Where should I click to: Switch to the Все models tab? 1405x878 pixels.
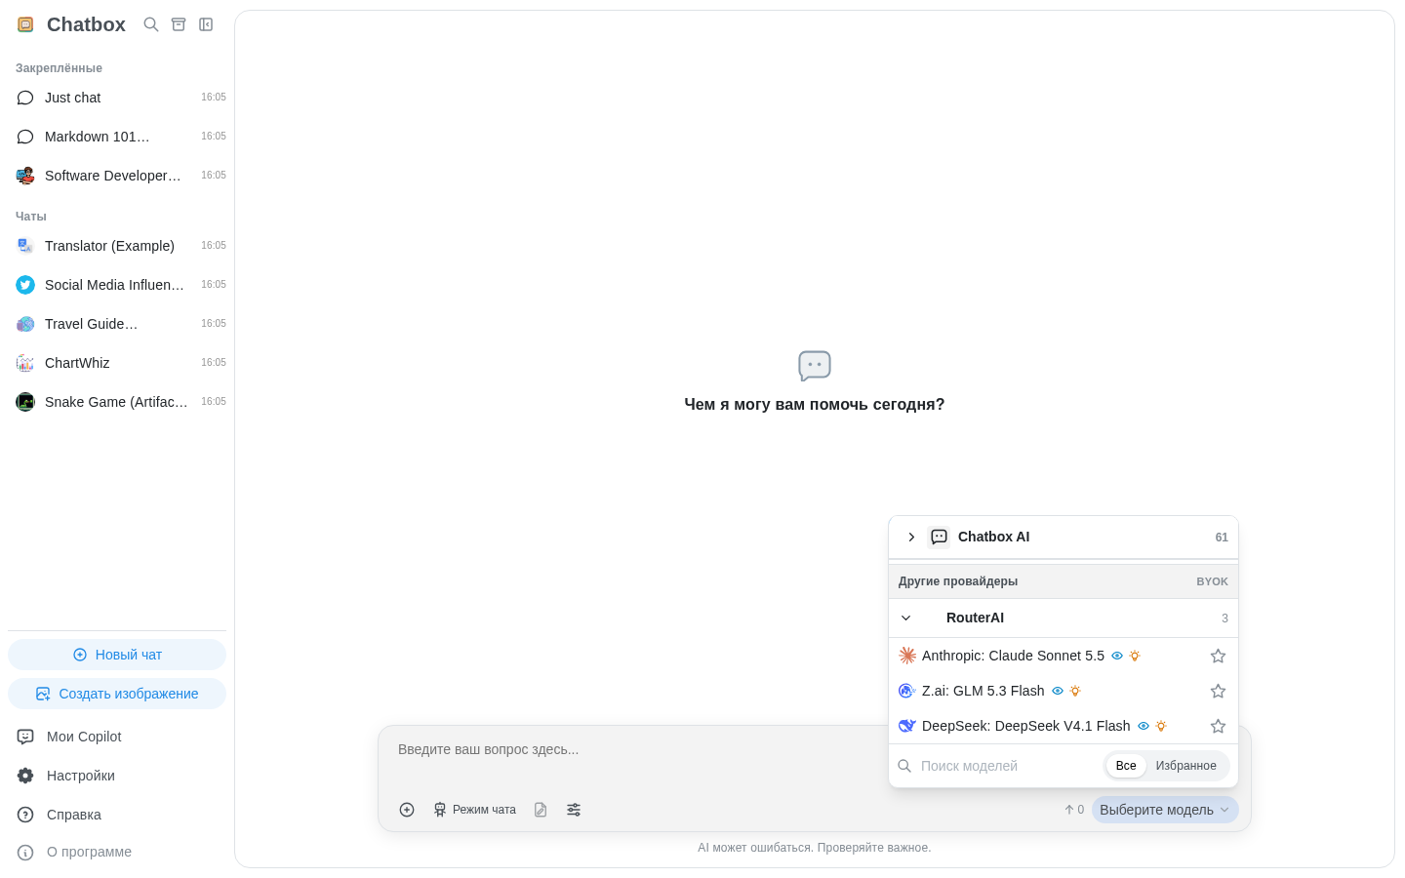(x=1126, y=766)
